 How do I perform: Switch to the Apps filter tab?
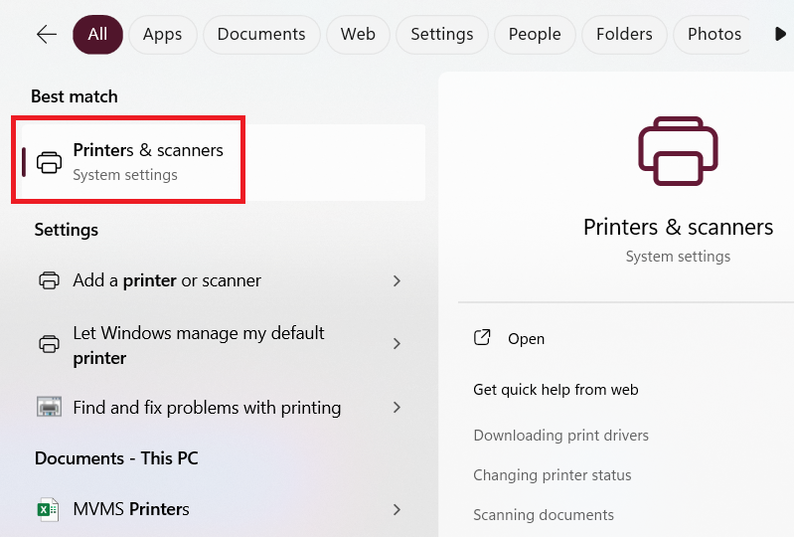(162, 35)
